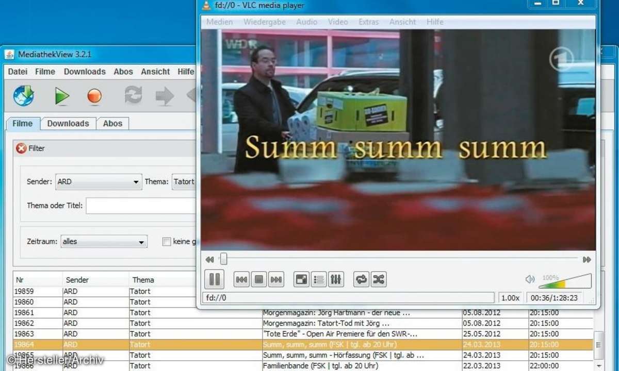Open the Abos menu in MediathekView
Image resolution: width=619 pixels, height=371 pixels.
point(123,72)
